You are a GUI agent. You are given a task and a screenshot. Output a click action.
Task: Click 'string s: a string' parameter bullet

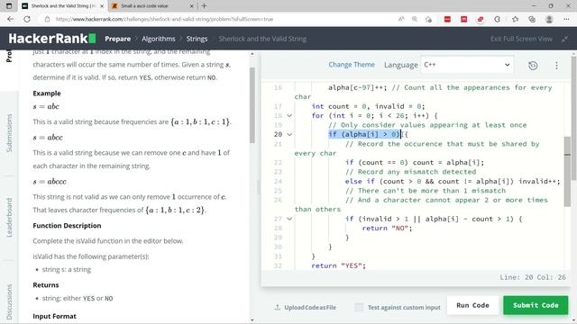66,269
